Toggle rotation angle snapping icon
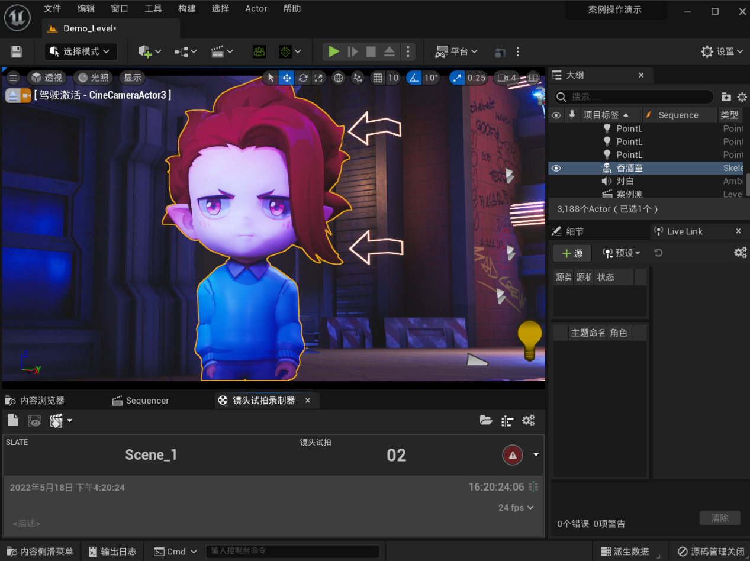 point(414,78)
